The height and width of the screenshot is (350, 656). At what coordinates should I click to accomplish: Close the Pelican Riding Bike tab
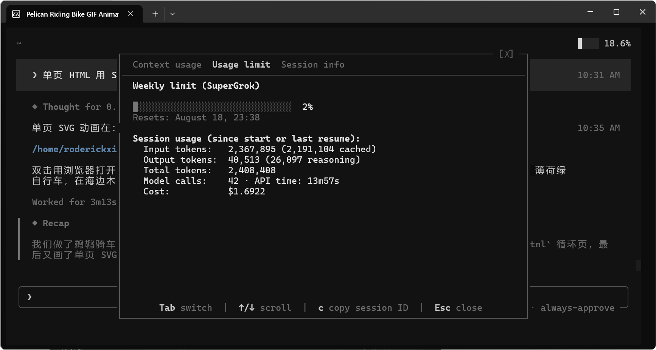point(131,14)
